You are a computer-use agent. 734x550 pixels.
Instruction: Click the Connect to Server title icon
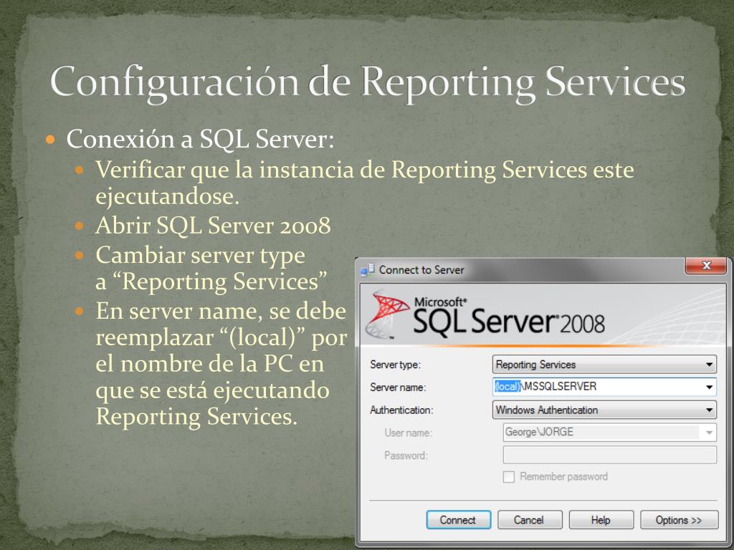(x=368, y=270)
